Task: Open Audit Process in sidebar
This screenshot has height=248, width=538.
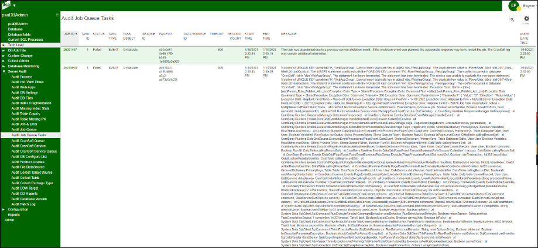Action: pos(22,77)
